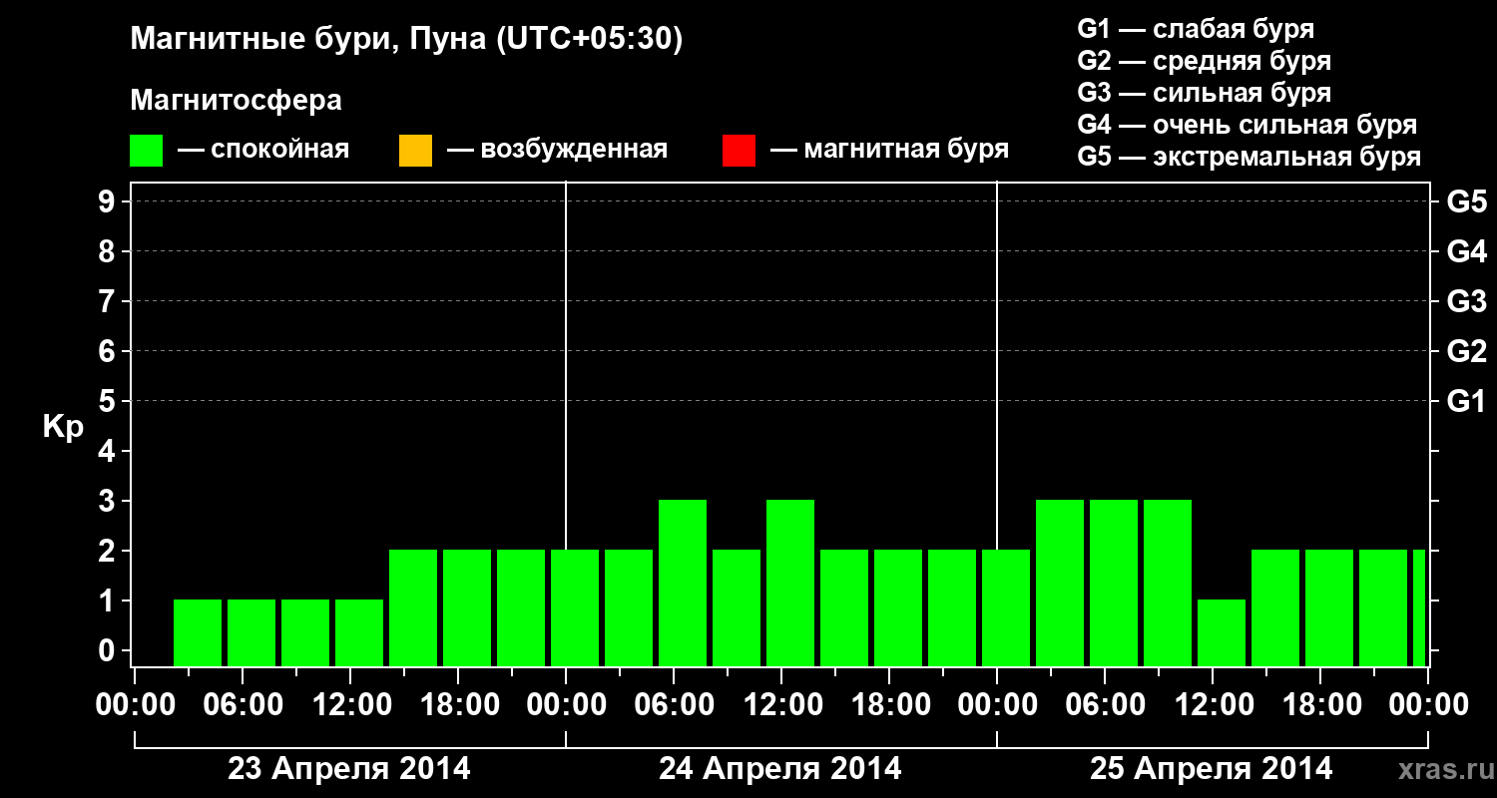Click the G3 label on the right axis
Viewport: 1497px width, 798px height.
tap(1467, 302)
